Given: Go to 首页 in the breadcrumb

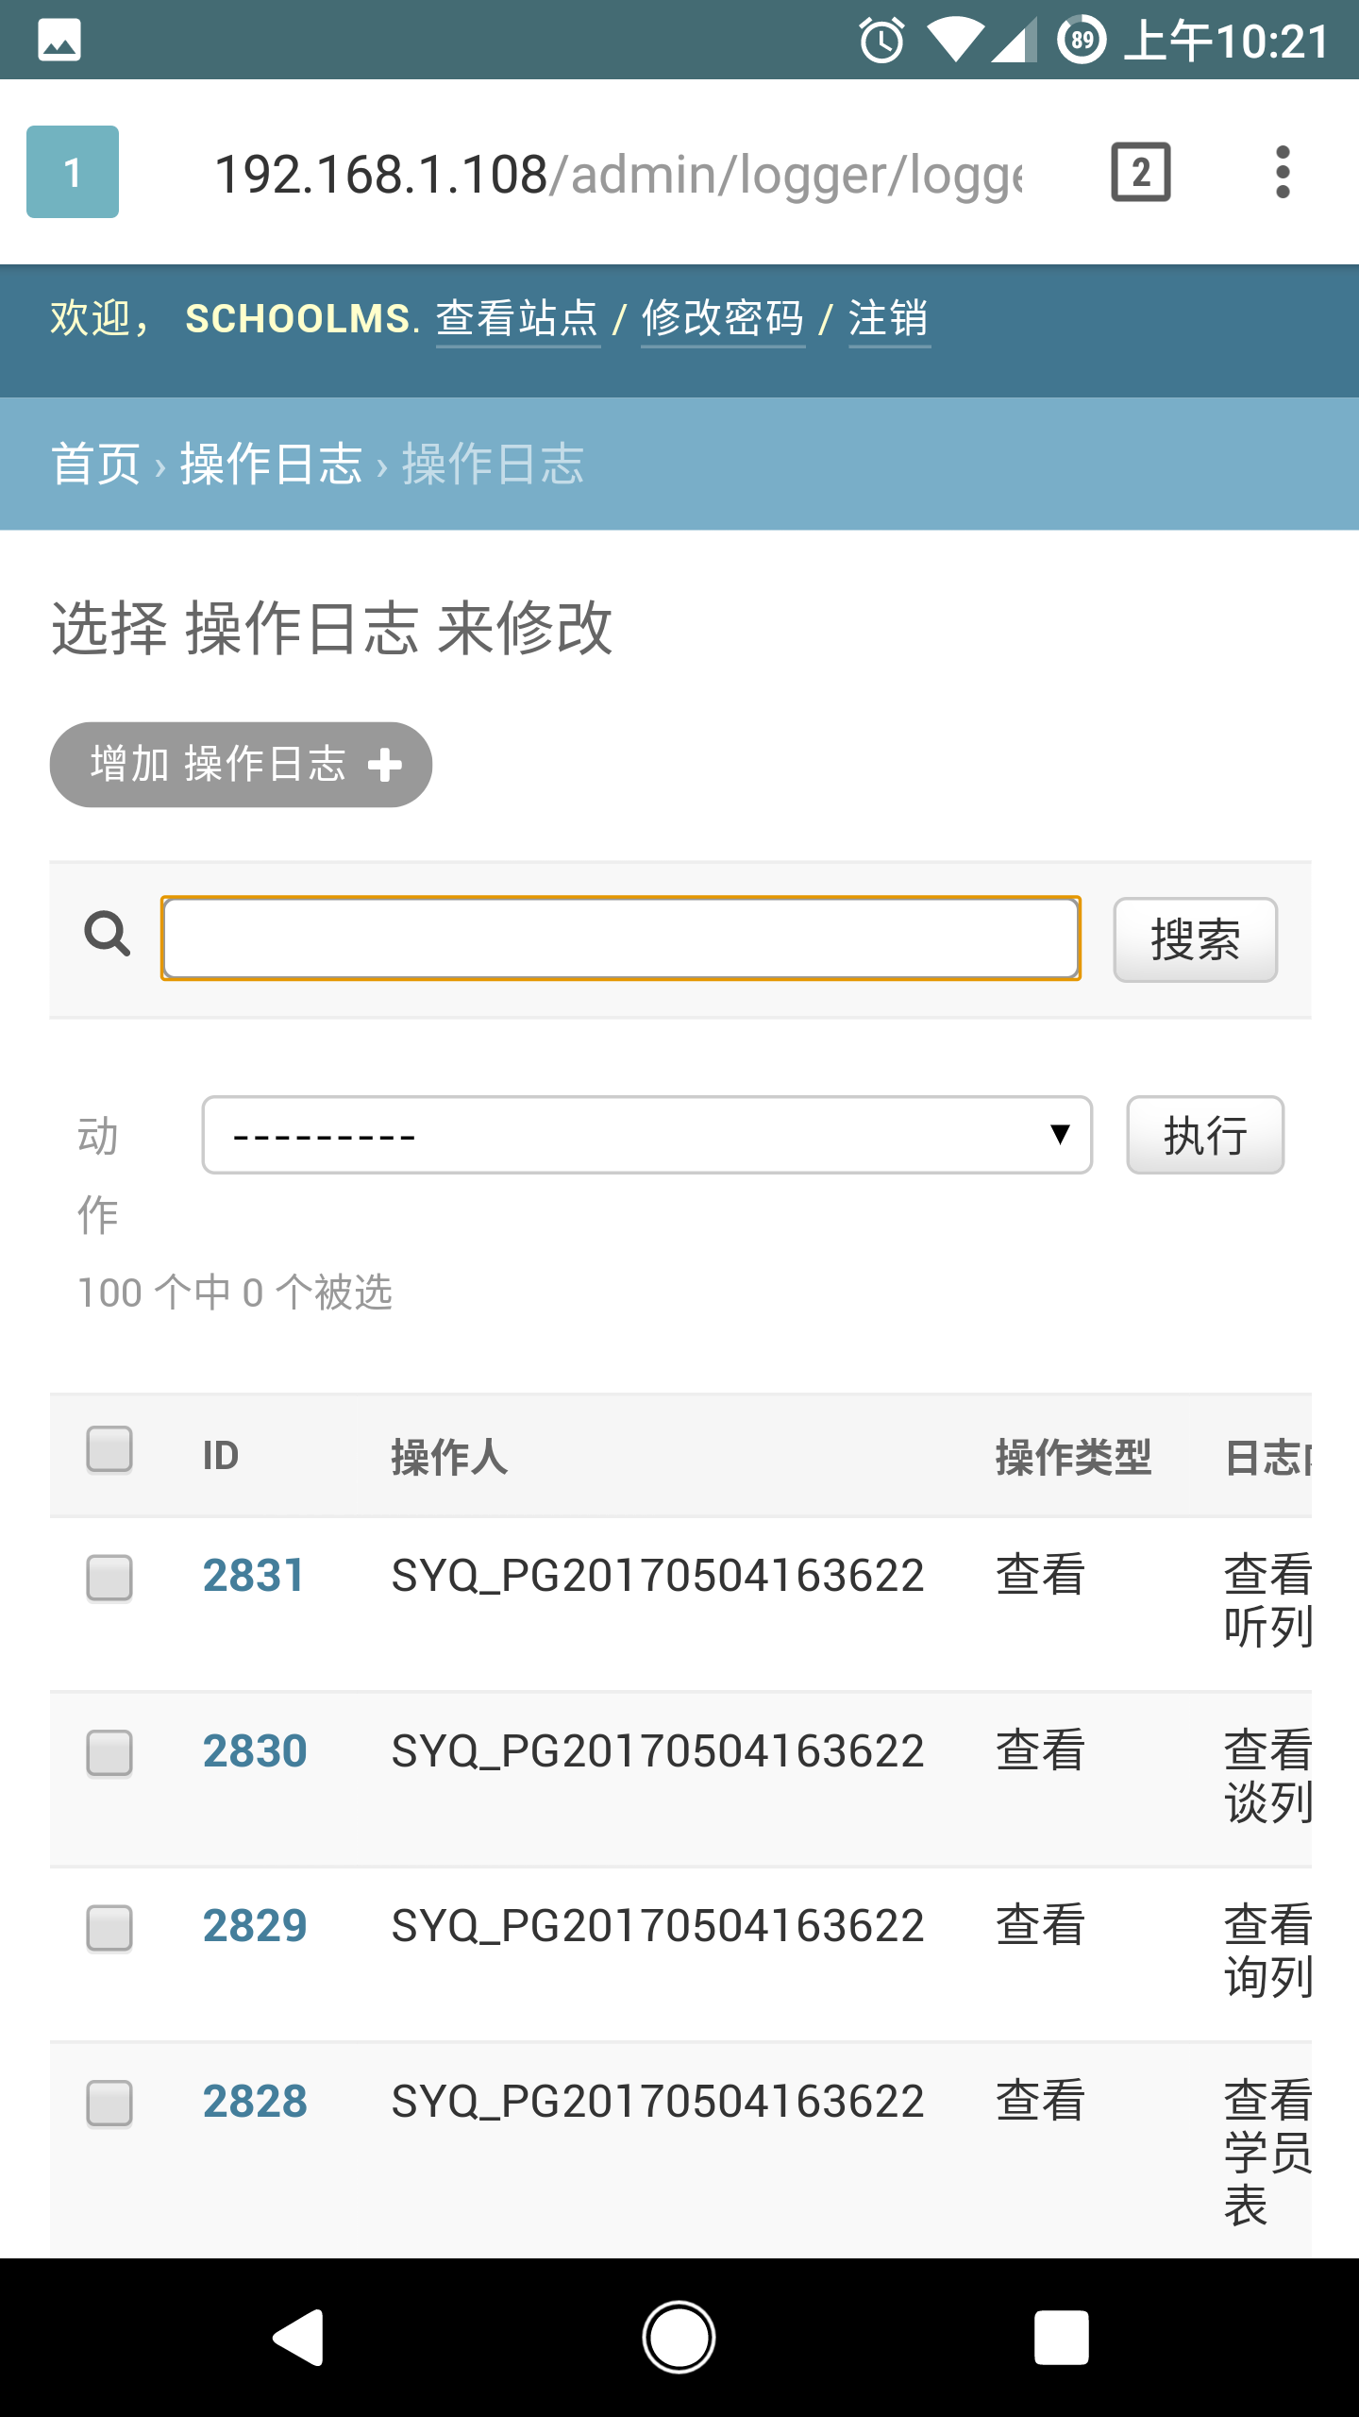Looking at the screenshot, I should [95, 464].
